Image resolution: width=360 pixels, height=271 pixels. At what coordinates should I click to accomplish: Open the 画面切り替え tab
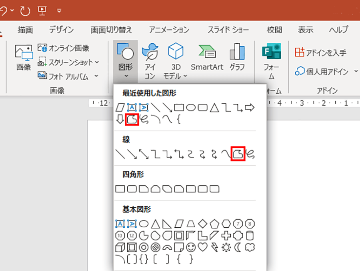111,30
